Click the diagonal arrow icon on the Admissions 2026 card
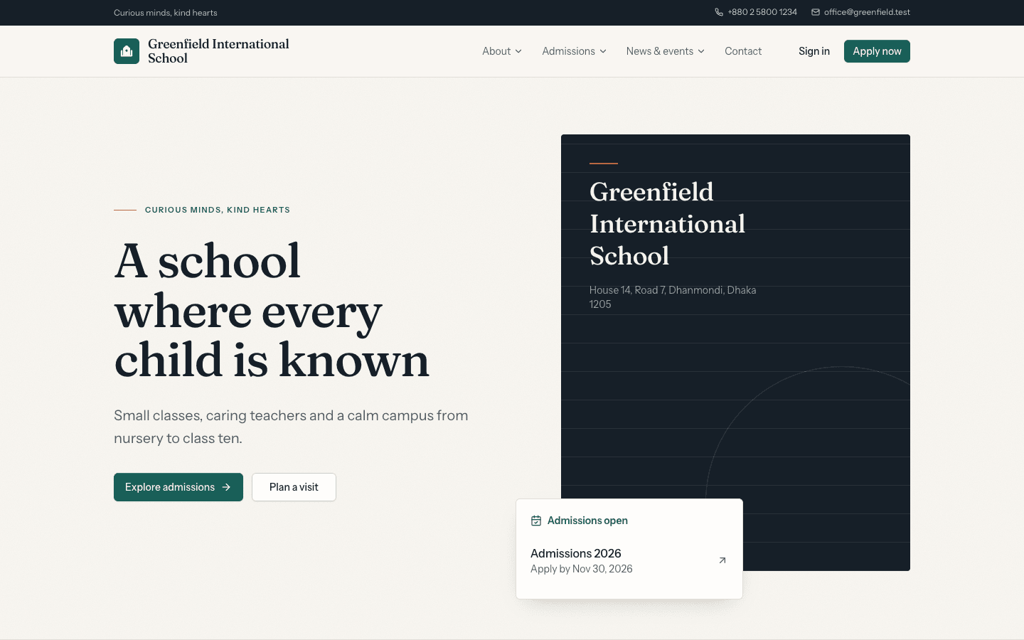 [x=722, y=560]
